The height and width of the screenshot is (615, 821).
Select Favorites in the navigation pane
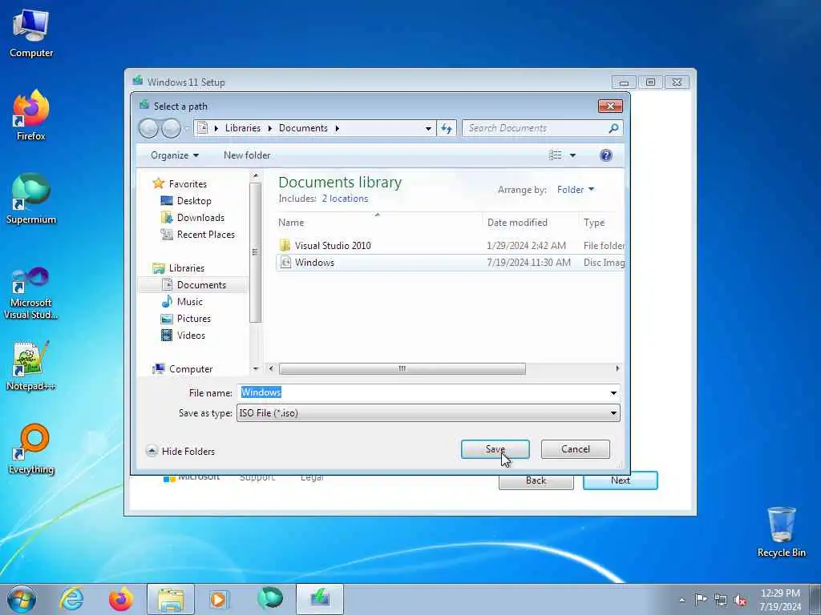[x=188, y=184]
